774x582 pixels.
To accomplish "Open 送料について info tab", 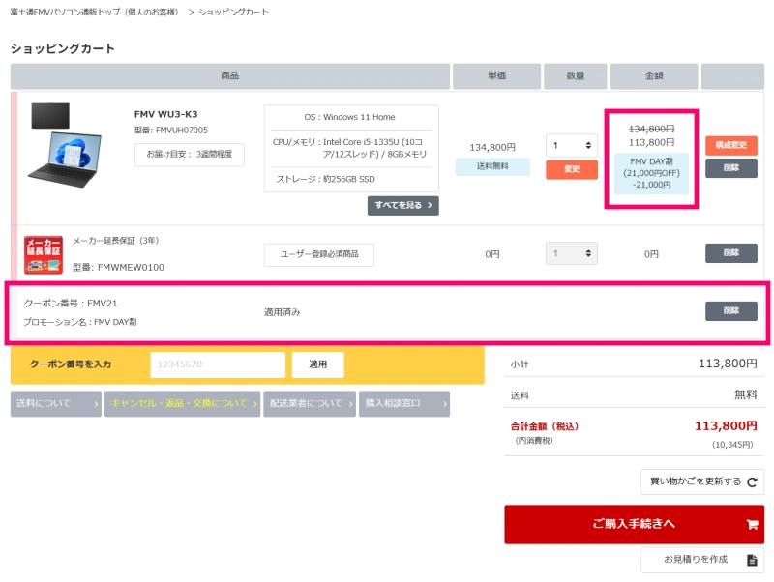I will [x=55, y=403].
